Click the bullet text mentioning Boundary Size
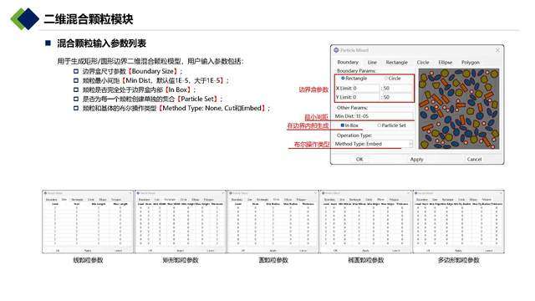The image size is (535, 301). point(132,71)
